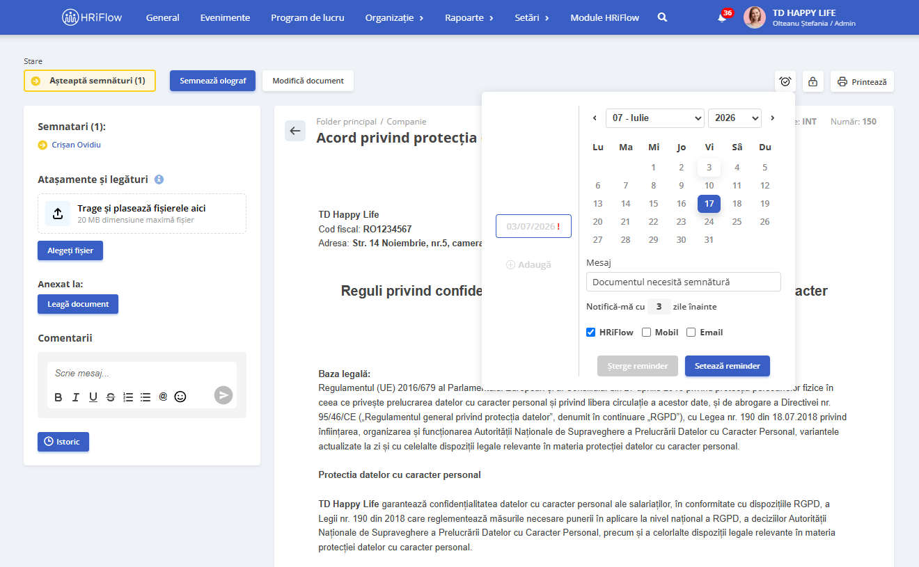Open Module HRiFlow menu item
Screen dimensions: 919x567
(x=604, y=17)
